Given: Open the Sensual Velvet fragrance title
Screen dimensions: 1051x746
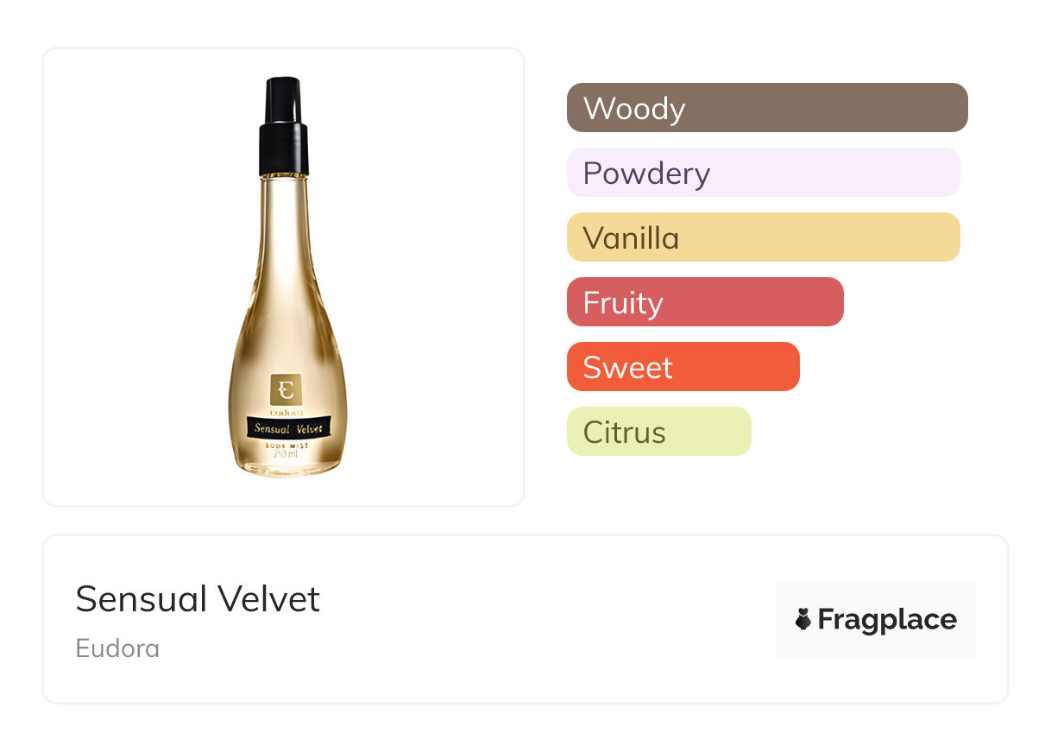Looking at the screenshot, I should [198, 599].
